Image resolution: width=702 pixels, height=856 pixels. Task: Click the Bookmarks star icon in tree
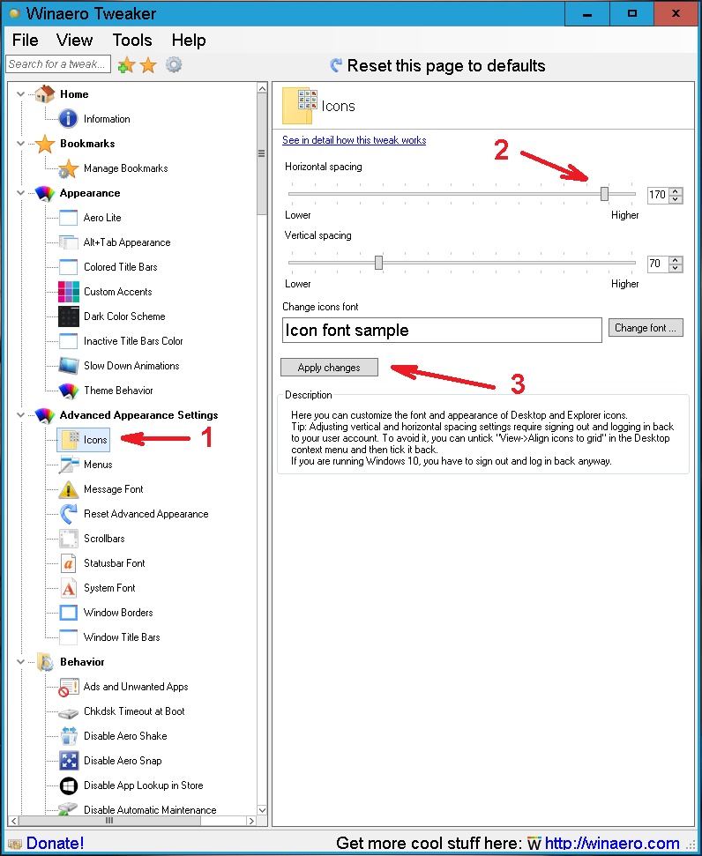point(45,144)
